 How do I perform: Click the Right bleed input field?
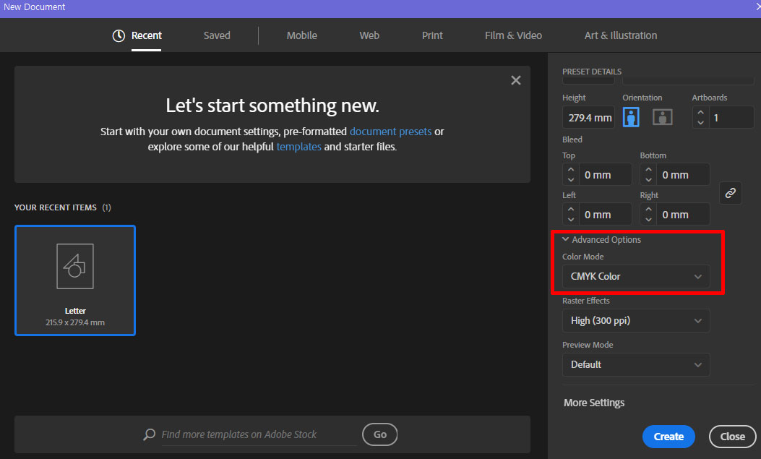point(682,215)
